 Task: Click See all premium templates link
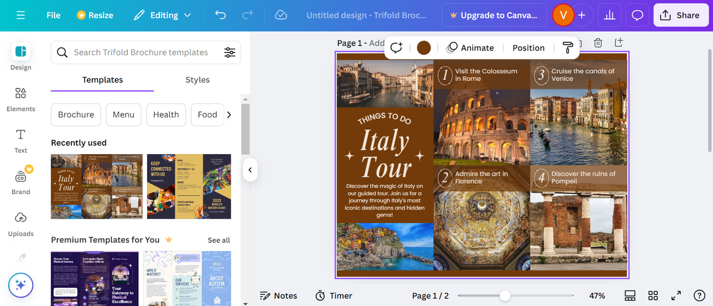tap(218, 240)
